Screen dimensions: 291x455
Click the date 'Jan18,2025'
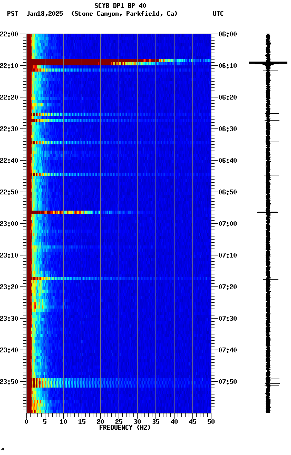coord(44,14)
